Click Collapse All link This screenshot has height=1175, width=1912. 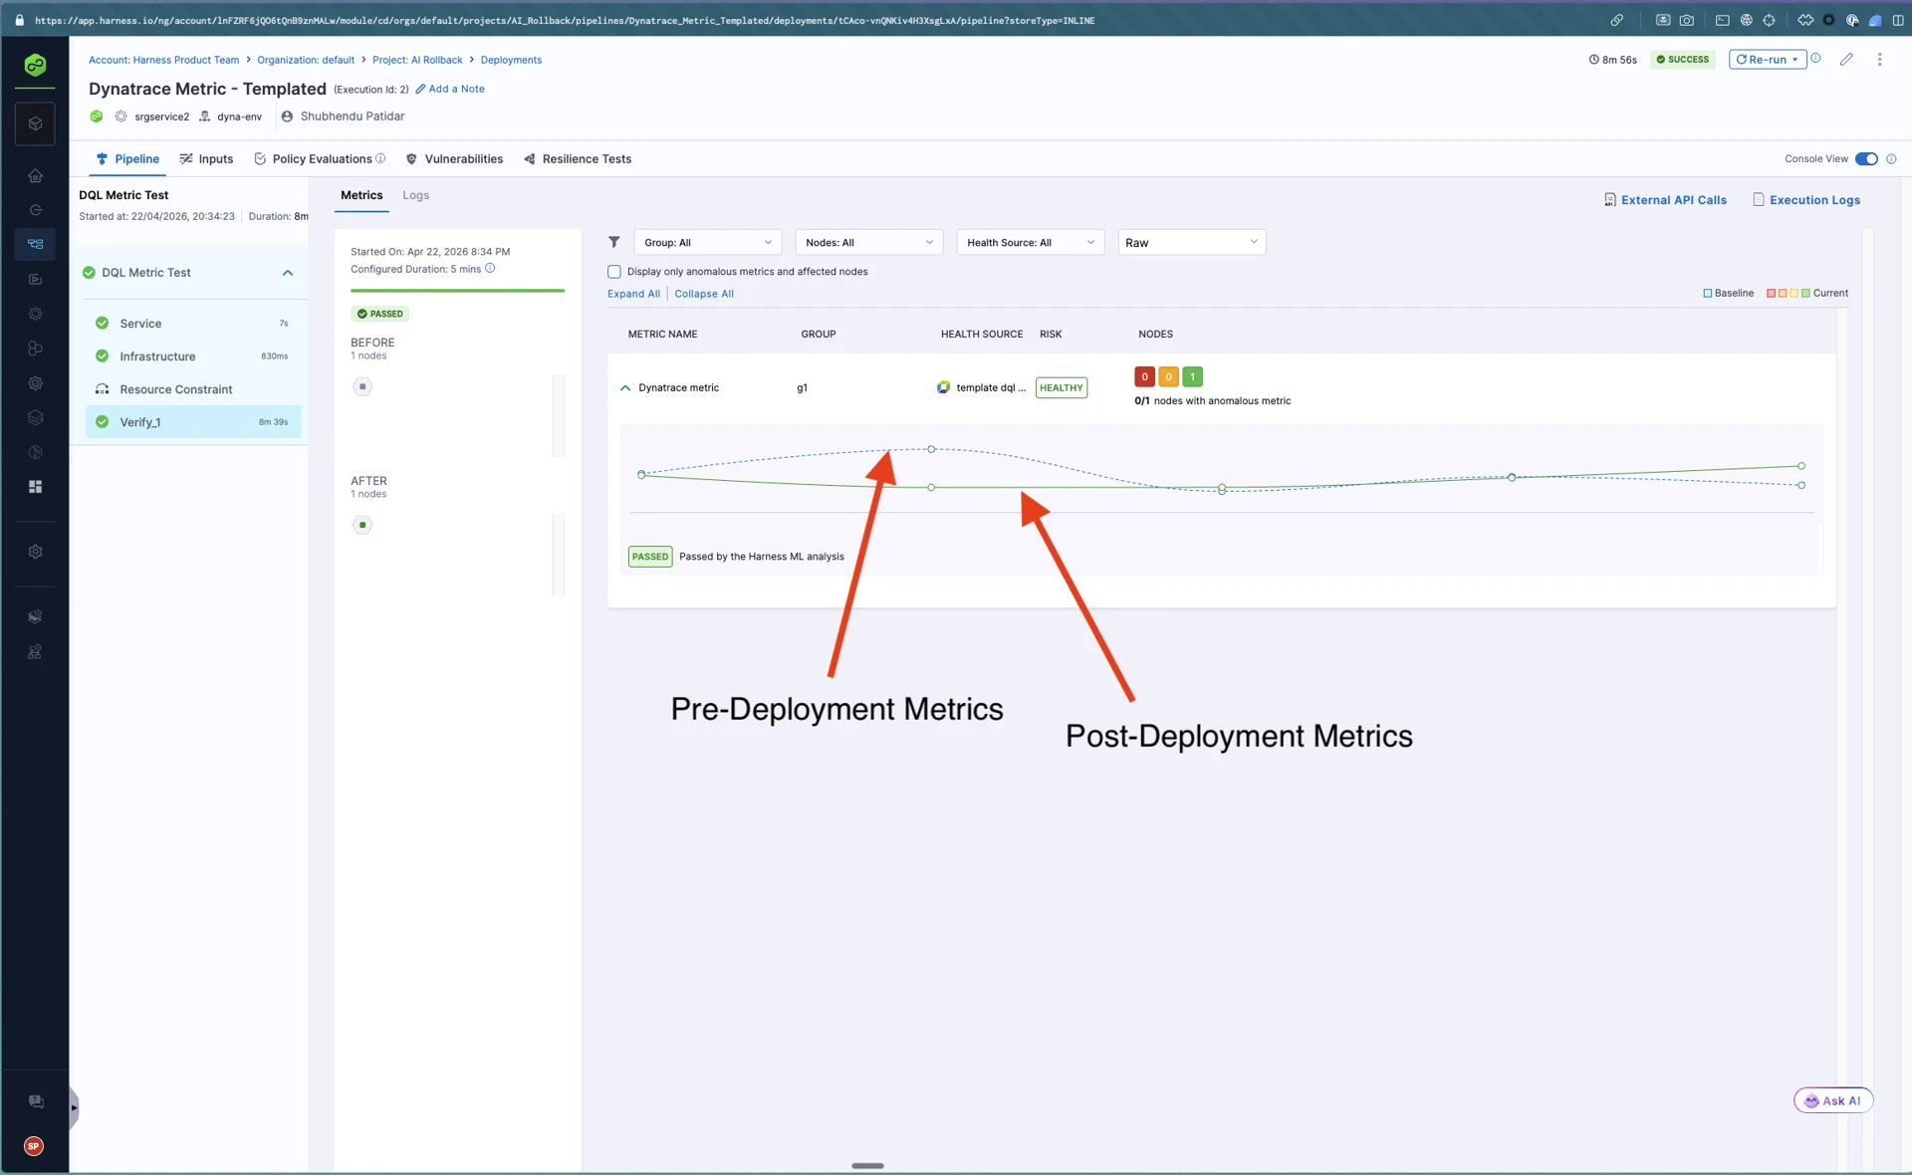pyautogui.click(x=704, y=294)
